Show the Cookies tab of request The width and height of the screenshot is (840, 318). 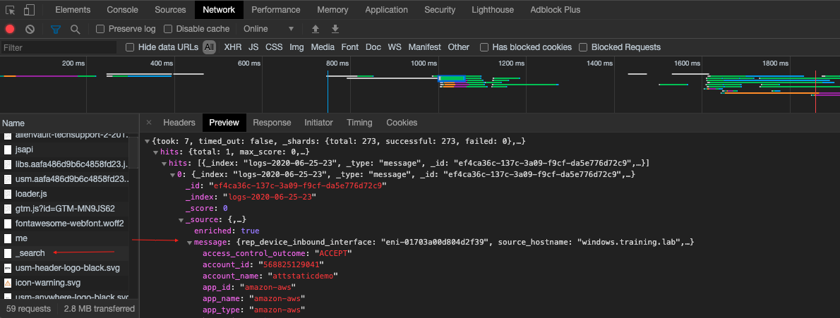(x=401, y=123)
